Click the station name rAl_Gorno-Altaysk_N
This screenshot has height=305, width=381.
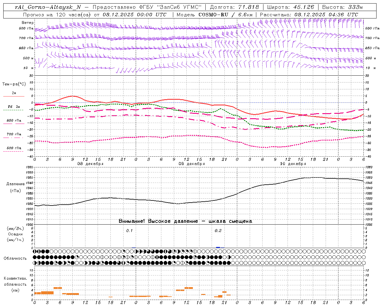(48, 7)
